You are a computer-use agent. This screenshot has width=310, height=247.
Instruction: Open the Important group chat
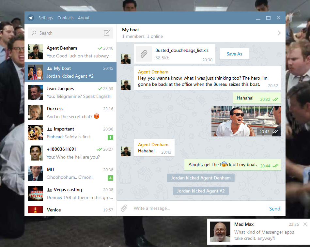pos(70,133)
